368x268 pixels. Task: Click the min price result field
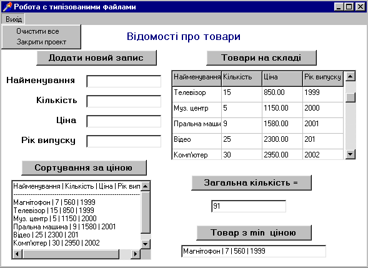pyautogui.click(x=254, y=251)
